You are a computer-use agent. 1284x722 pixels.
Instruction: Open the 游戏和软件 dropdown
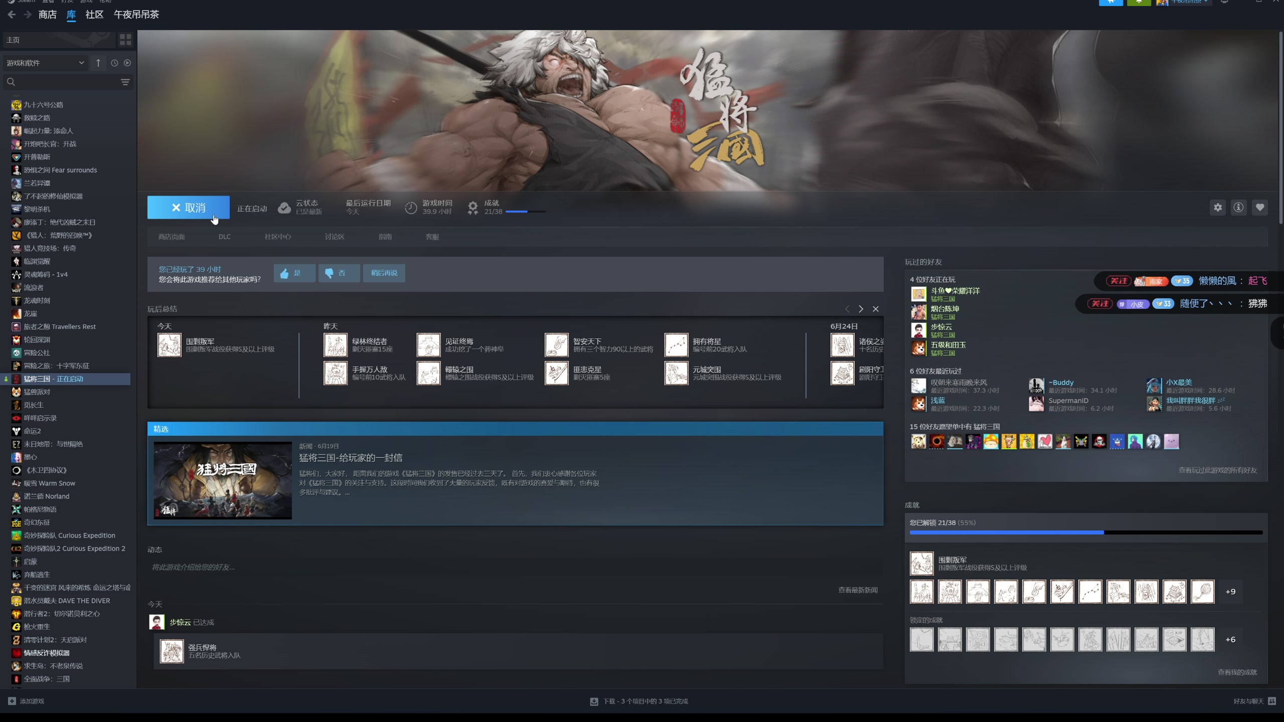pyautogui.click(x=45, y=63)
